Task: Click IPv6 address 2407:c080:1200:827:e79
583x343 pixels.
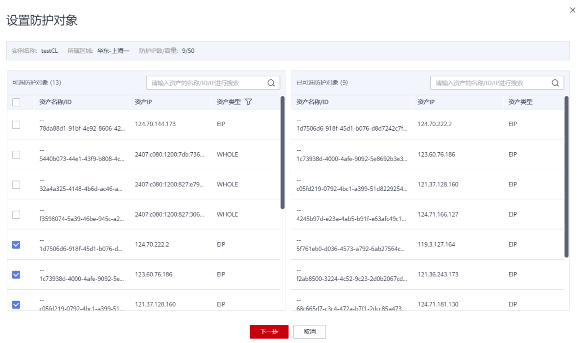Action: (x=169, y=184)
